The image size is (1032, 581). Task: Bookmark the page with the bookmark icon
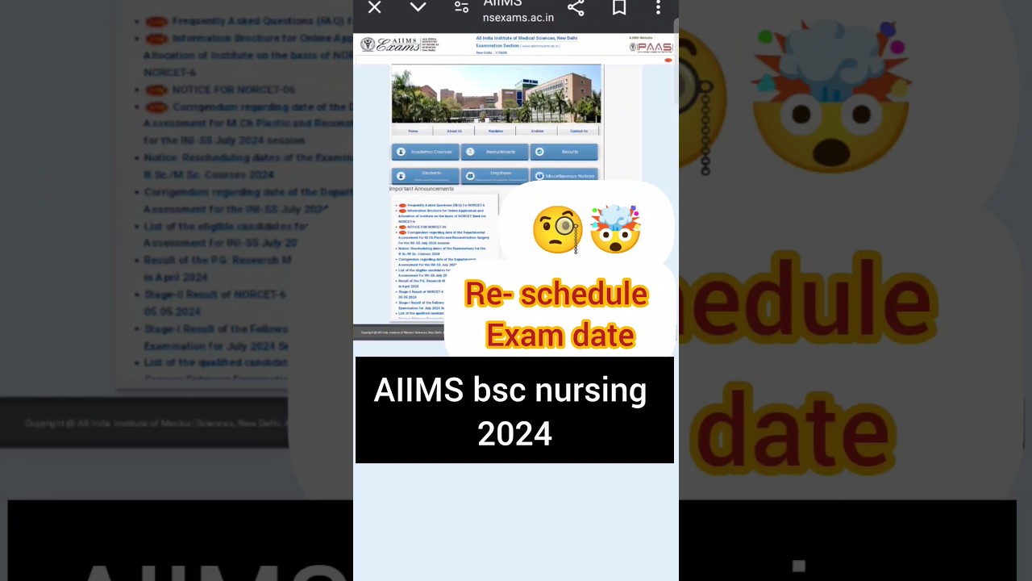pyautogui.click(x=619, y=7)
